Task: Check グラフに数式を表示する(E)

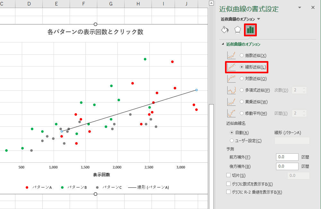Action: tap(229, 184)
